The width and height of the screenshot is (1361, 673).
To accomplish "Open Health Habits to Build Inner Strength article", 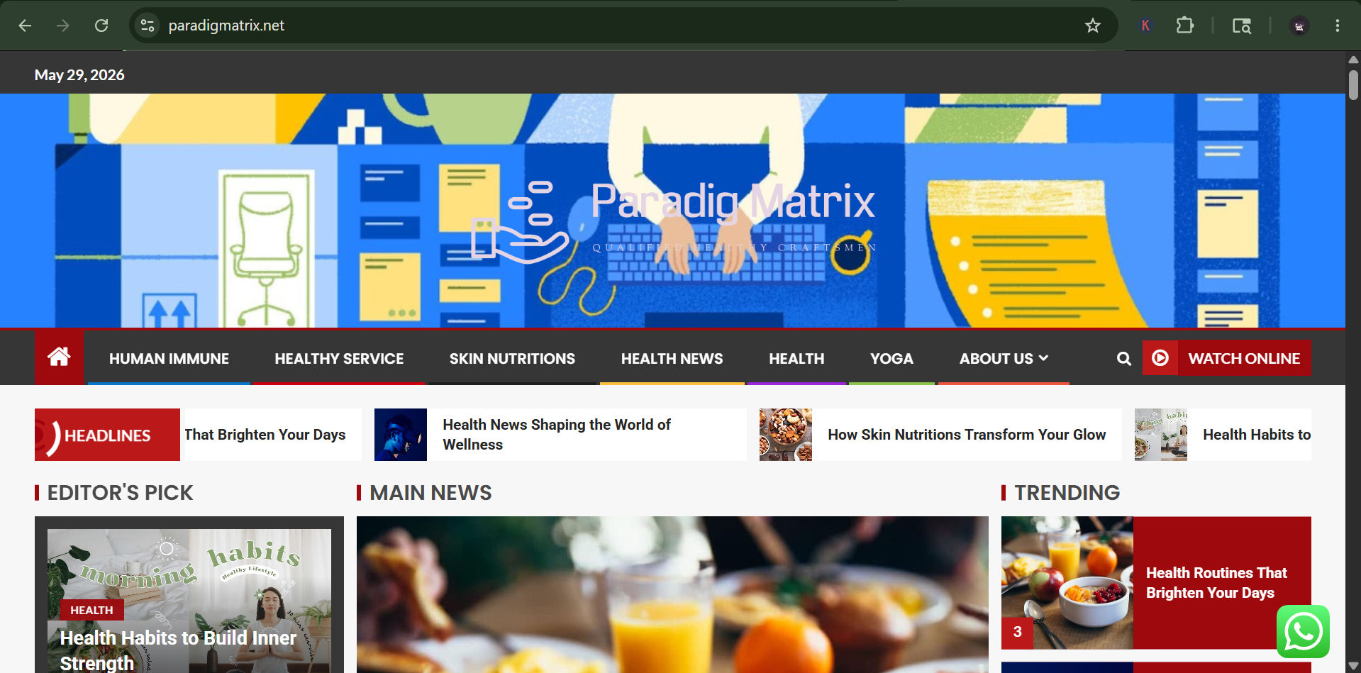I will coord(178,650).
